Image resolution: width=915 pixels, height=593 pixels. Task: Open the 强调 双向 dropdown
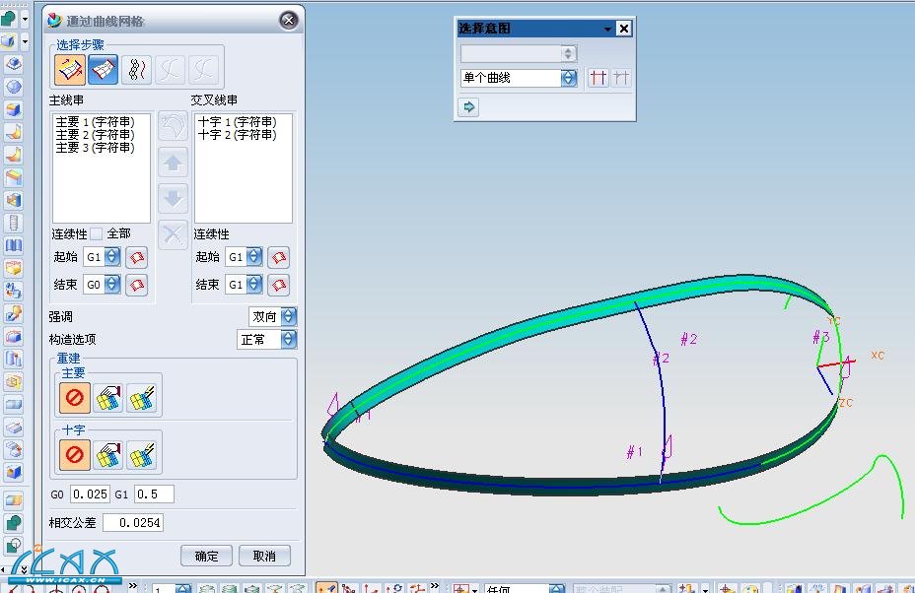pos(288,316)
